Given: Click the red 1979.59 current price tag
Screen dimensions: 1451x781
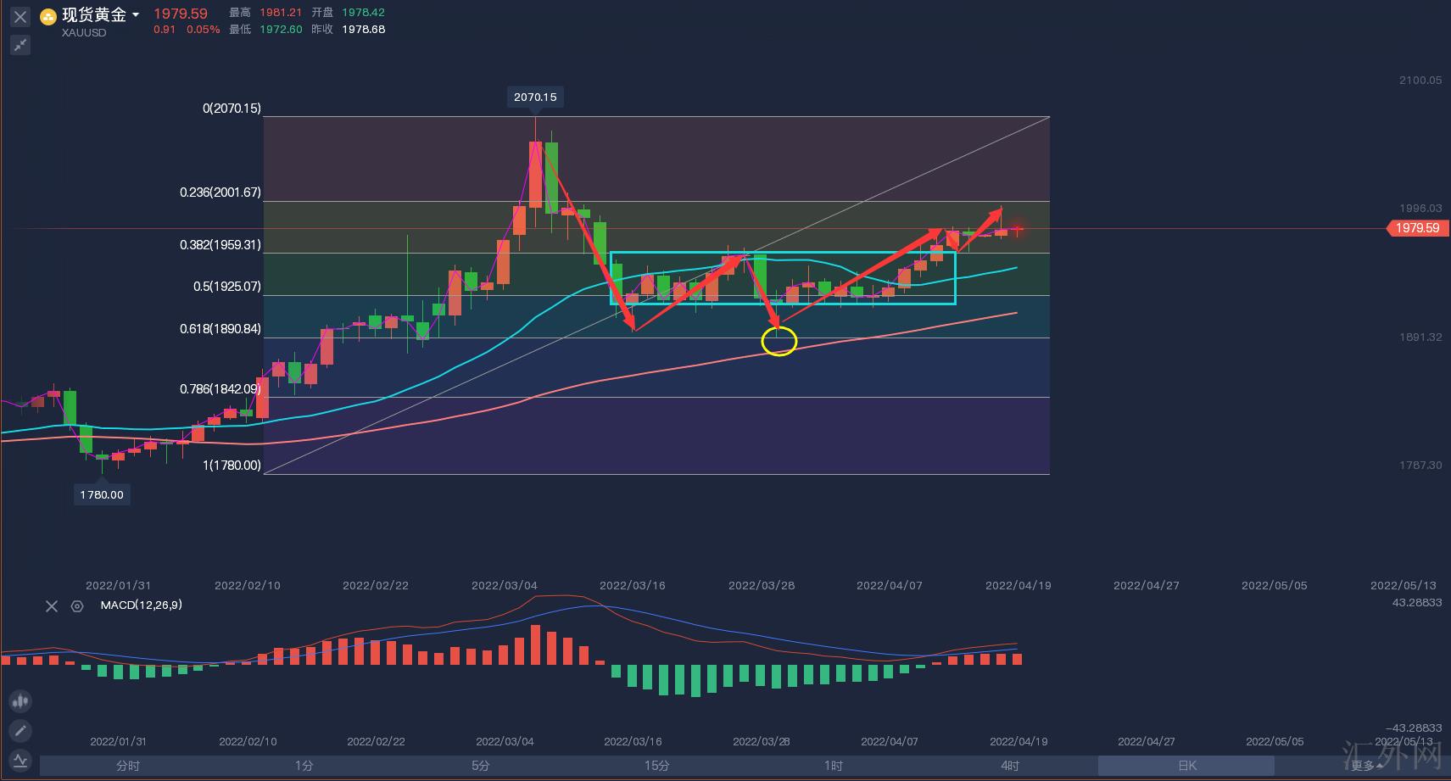Looking at the screenshot, I should tap(1416, 228).
